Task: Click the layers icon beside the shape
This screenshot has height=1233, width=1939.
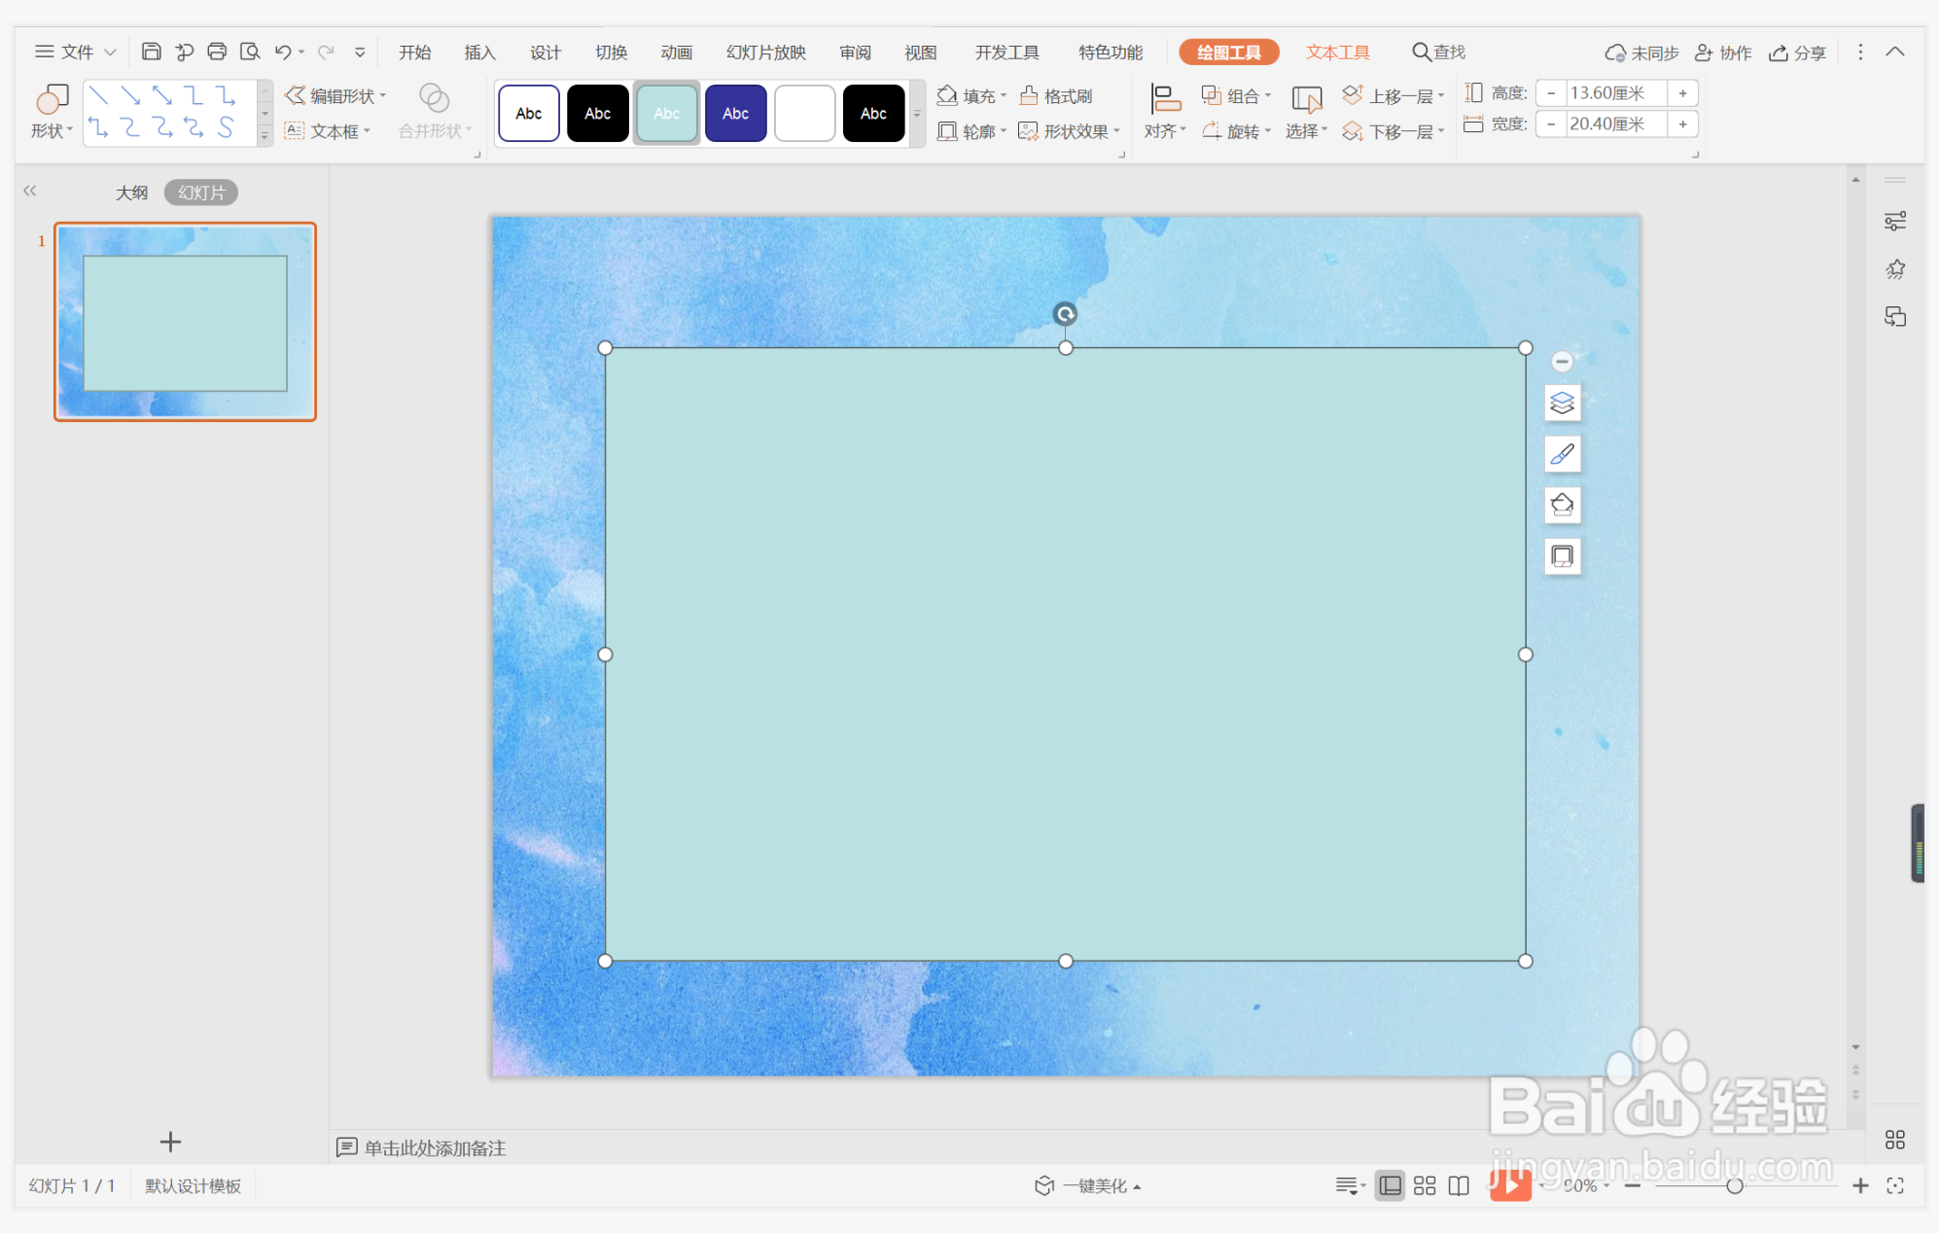Action: 1562,403
